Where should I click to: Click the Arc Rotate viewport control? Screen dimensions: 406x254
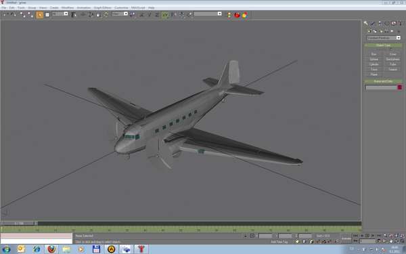pos(397,241)
